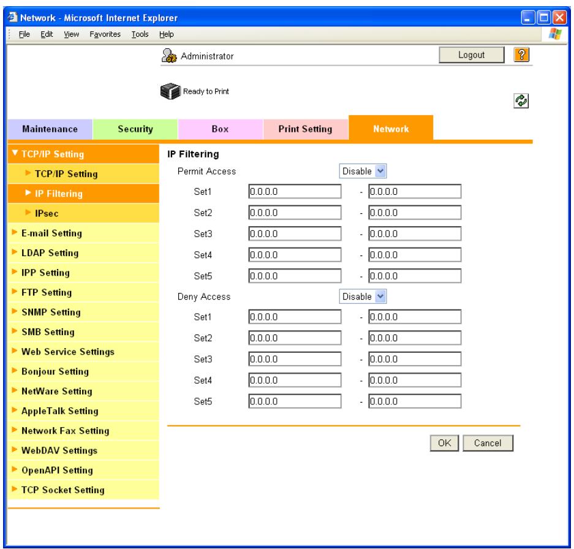
Task: Open Web Service Settings in sidebar
Action: 83,352
